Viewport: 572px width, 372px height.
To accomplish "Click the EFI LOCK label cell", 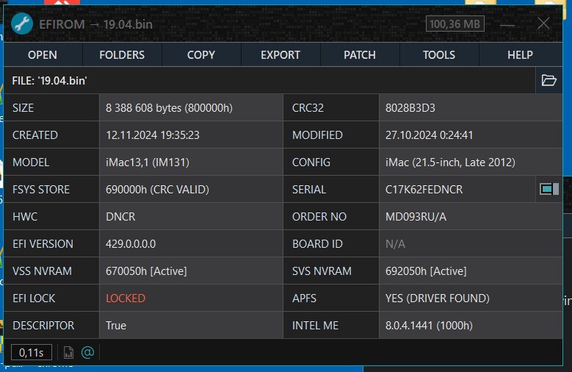I will 51,298.
